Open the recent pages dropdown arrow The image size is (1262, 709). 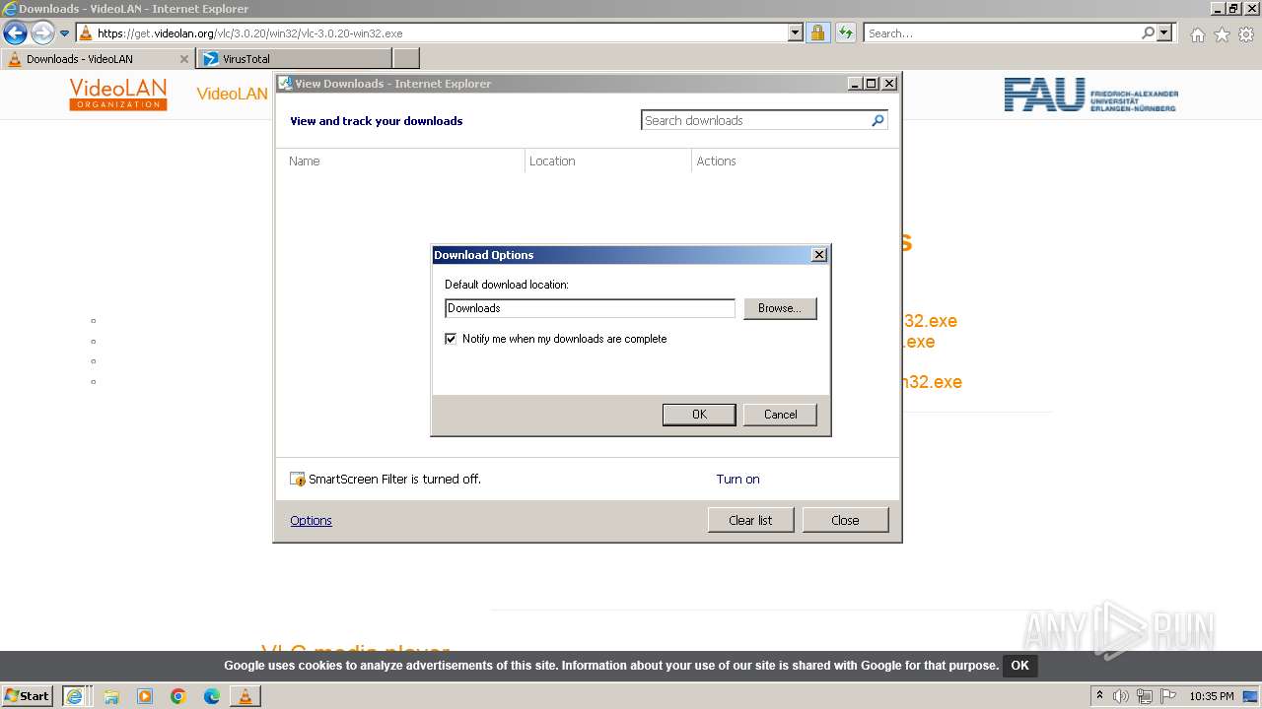(x=65, y=33)
